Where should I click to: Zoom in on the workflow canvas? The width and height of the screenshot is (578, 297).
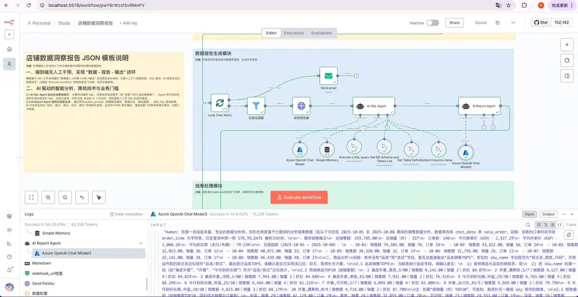[x=48, y=197]
